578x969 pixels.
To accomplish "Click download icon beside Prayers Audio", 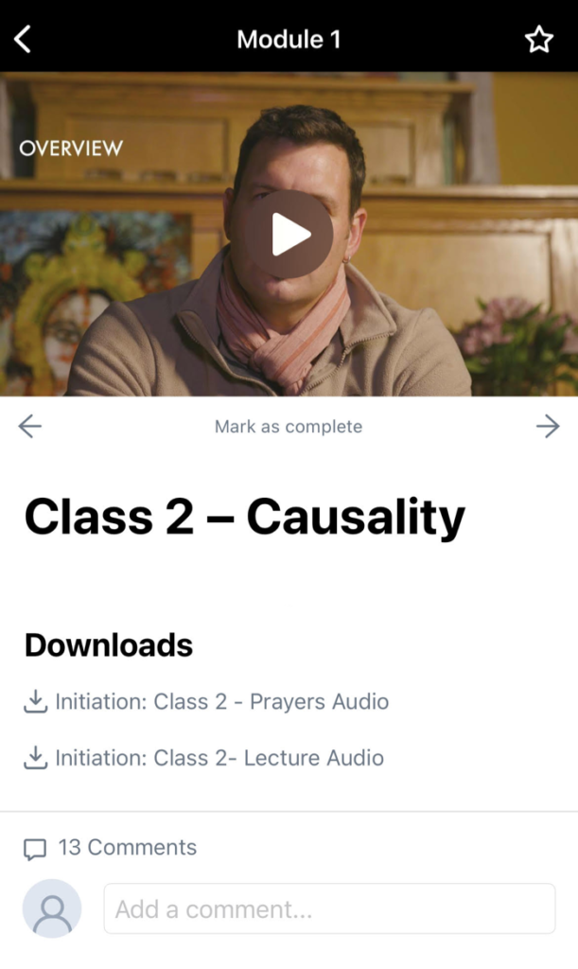I will coord(36,701).
